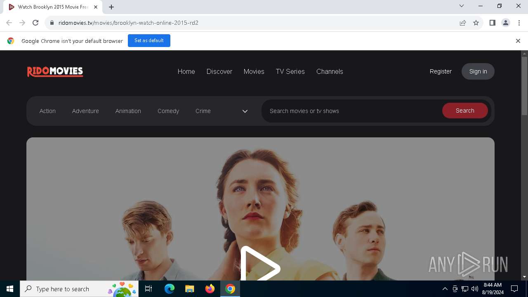528x297 pixels.
Task: Click the red Search button
Action: pyautogui.click(x=465, y=111)
